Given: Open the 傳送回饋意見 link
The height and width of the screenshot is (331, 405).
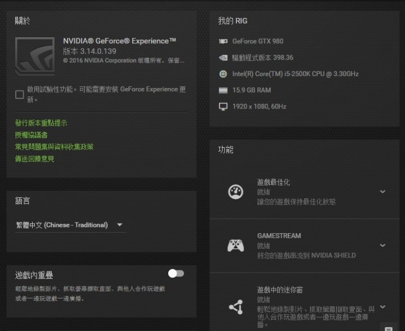Looking at the screenshot, I should 35,158.
